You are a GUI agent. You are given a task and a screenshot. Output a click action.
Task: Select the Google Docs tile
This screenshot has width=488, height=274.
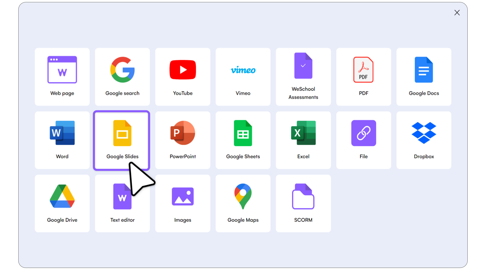pos(424,77)
